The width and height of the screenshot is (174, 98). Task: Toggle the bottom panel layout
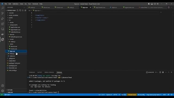[152, 4]
